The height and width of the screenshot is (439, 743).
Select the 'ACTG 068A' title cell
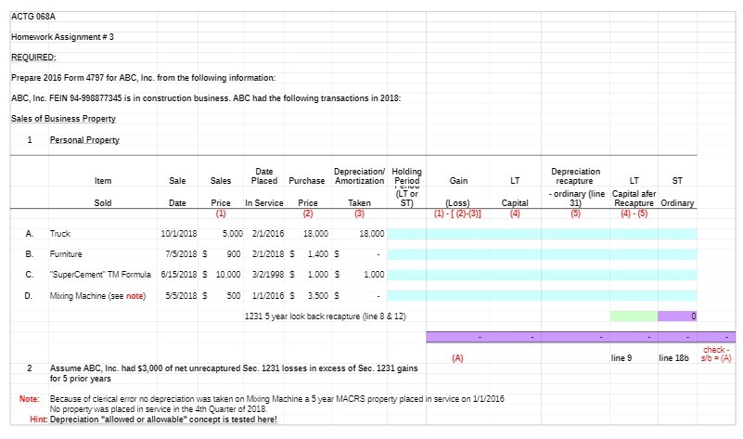pyautogui.click(x=33, y=17)
